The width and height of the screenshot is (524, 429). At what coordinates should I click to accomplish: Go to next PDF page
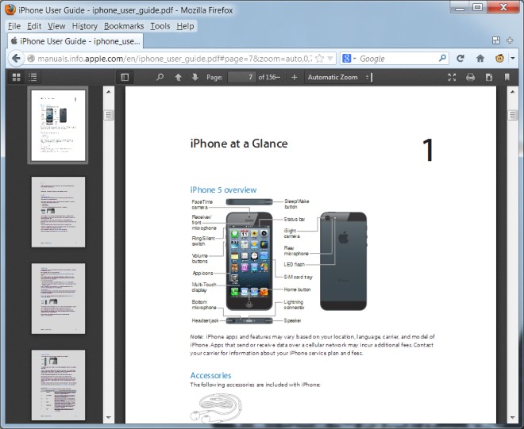coord(195,77)
